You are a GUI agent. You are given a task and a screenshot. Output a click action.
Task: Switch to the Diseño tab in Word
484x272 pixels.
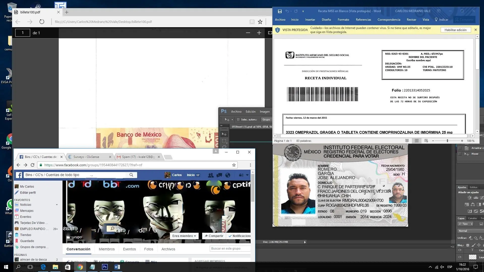click(x=326, y=20)
